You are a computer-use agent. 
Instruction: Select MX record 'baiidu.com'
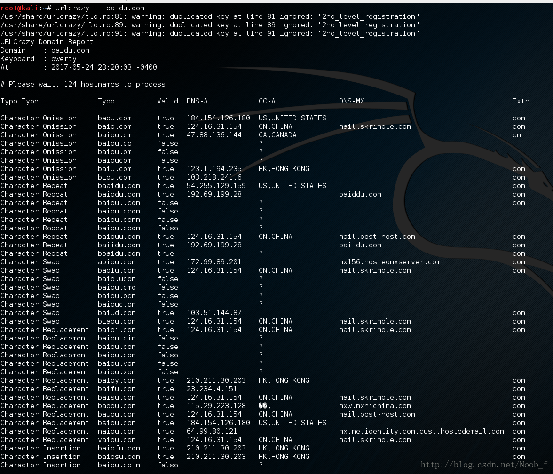click(x=360, y=245)
